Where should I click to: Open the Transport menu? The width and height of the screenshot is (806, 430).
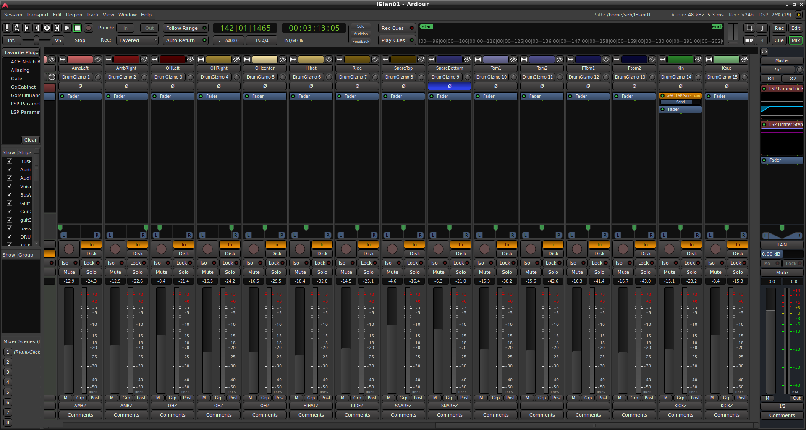coord(37,15)
